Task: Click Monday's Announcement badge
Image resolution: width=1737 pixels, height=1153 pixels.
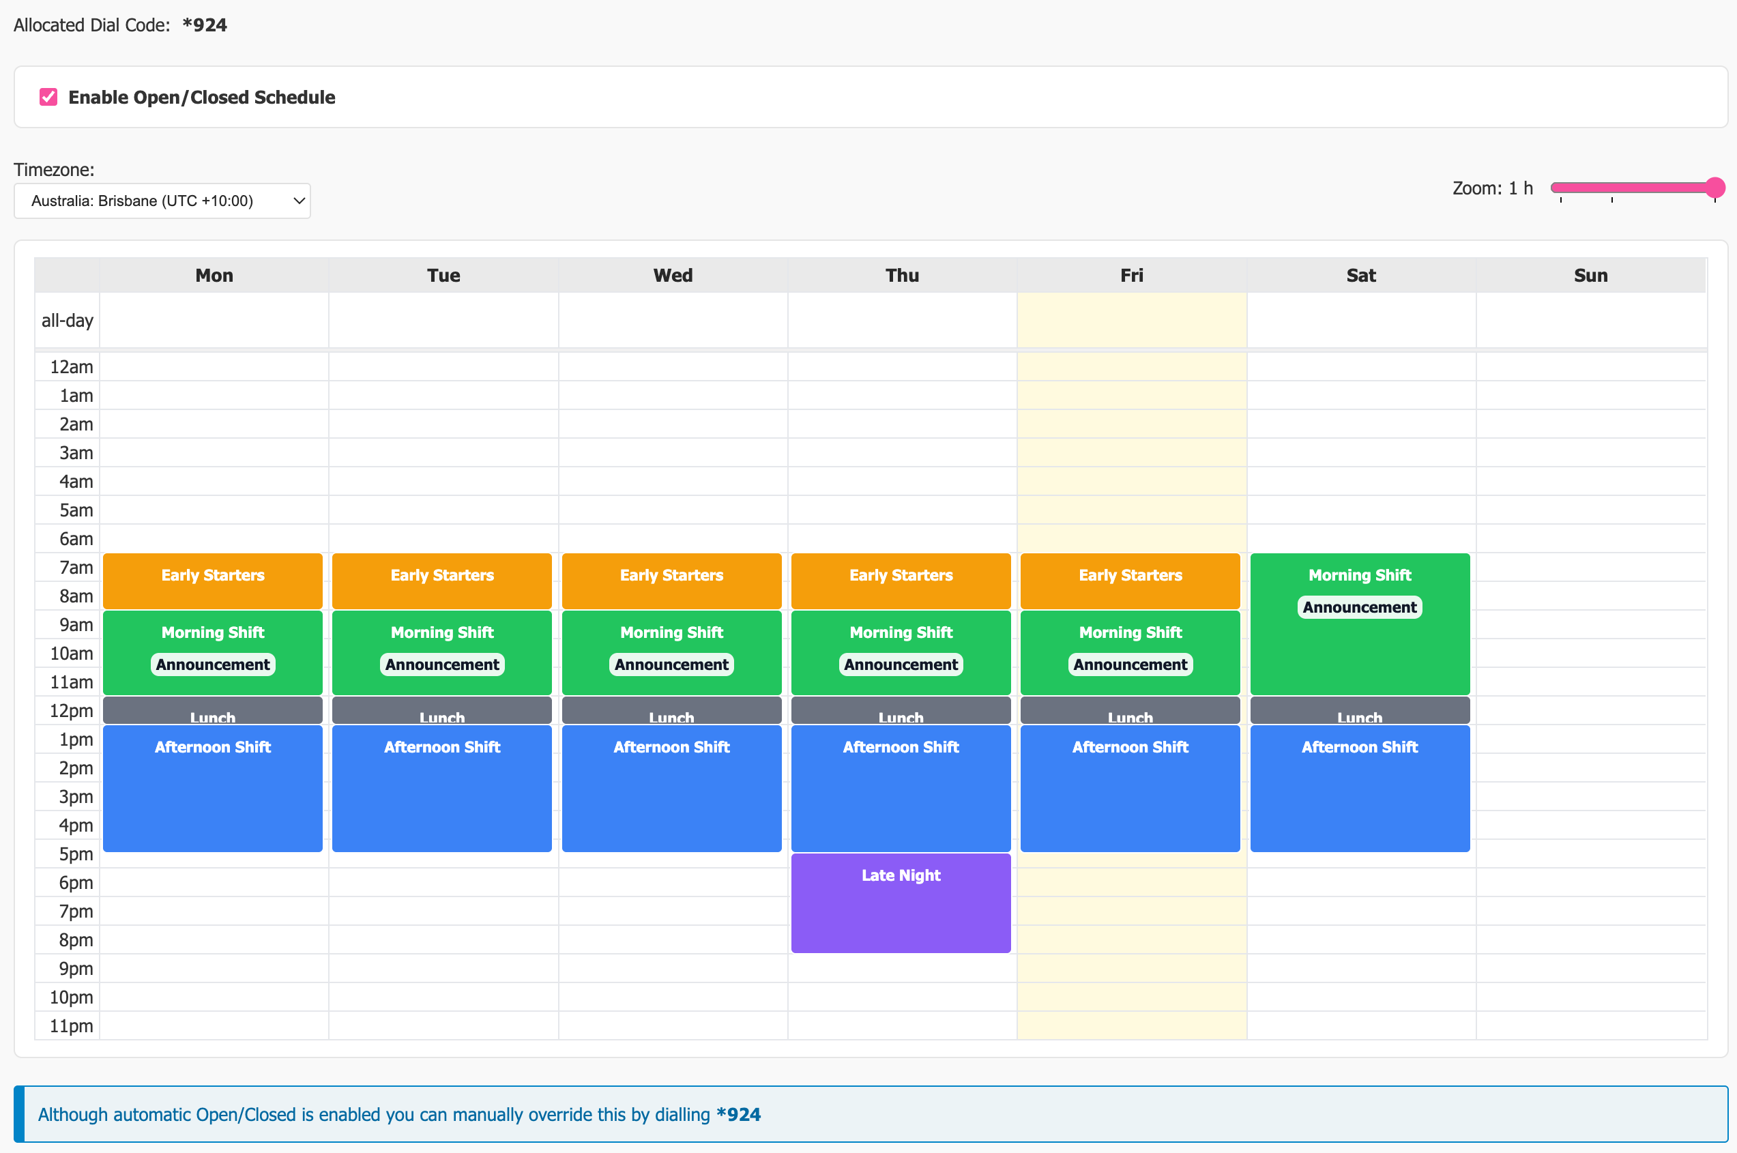Action: pyautogui.click(x=213, y=665)
